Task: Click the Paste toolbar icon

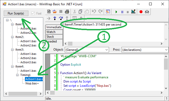Action: 86,12
